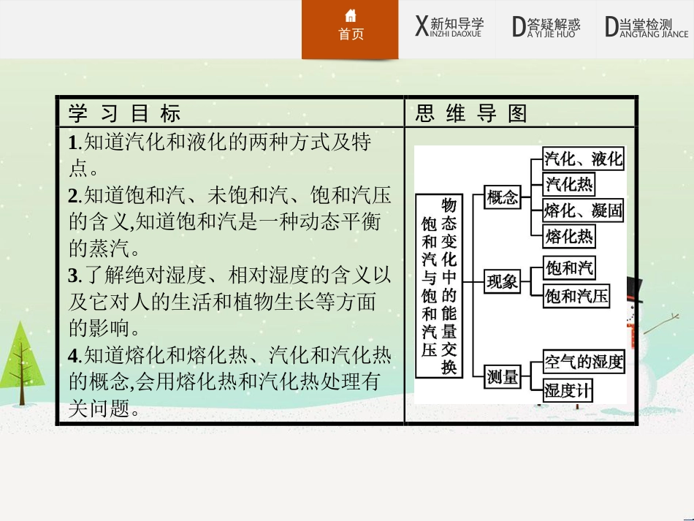Click the home icon above 首页
This screenshot has height=521, width=694.
pos(350,16)
